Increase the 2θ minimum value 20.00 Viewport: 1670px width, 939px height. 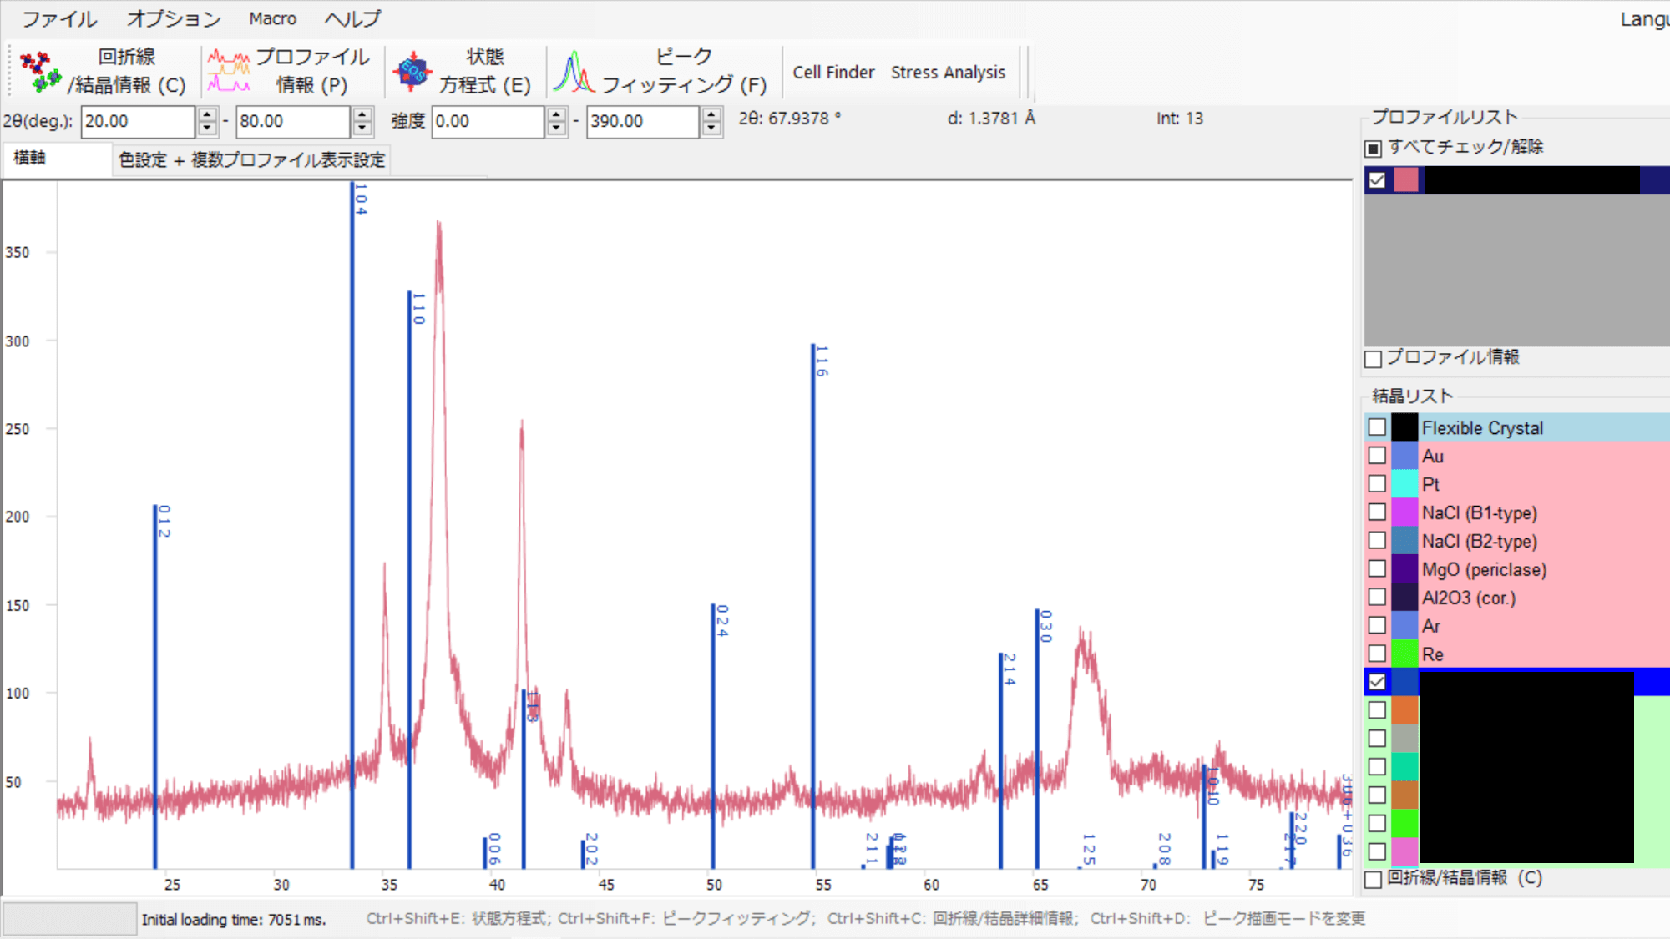pos(207,114)
